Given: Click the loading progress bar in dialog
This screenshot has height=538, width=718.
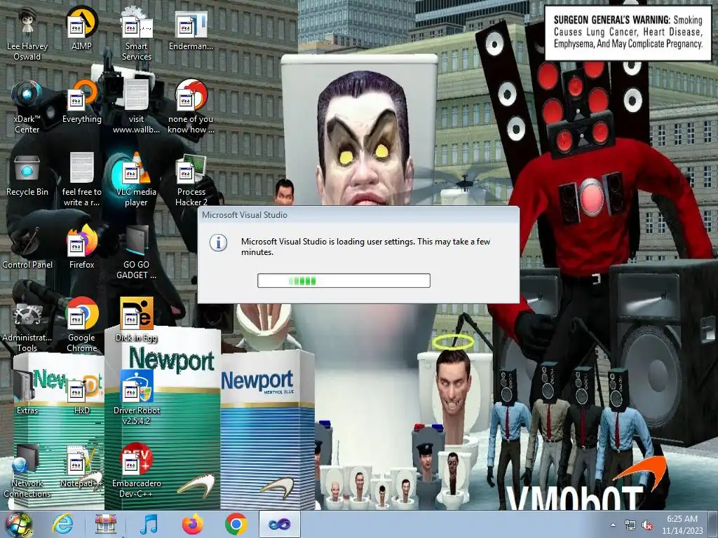Looking at the screenshot, I should (x=344, y=280).
